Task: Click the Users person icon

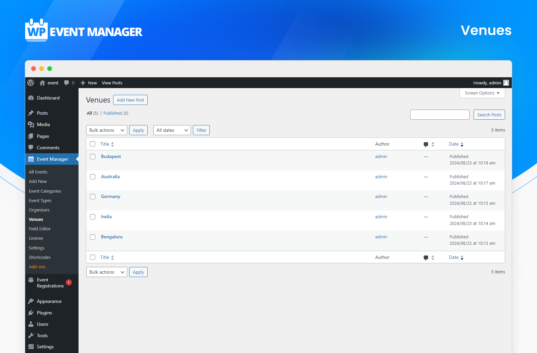Action: point(31,324)
